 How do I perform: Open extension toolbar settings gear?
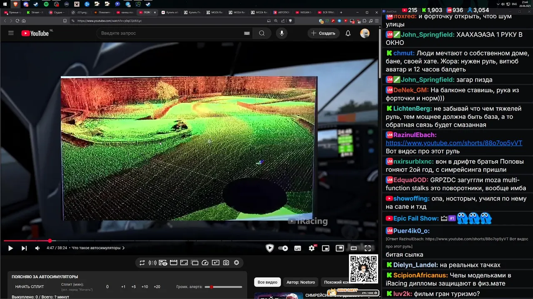pyautogui.click(x=237, y=262)
